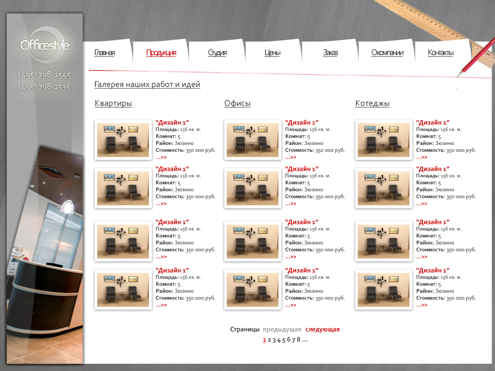Select the Контакты tab

441,53
